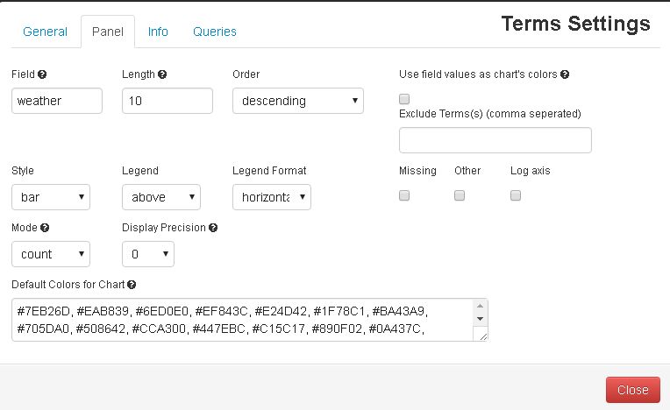
Task: Switch to the General tab
Action: [x=45, y=32]
